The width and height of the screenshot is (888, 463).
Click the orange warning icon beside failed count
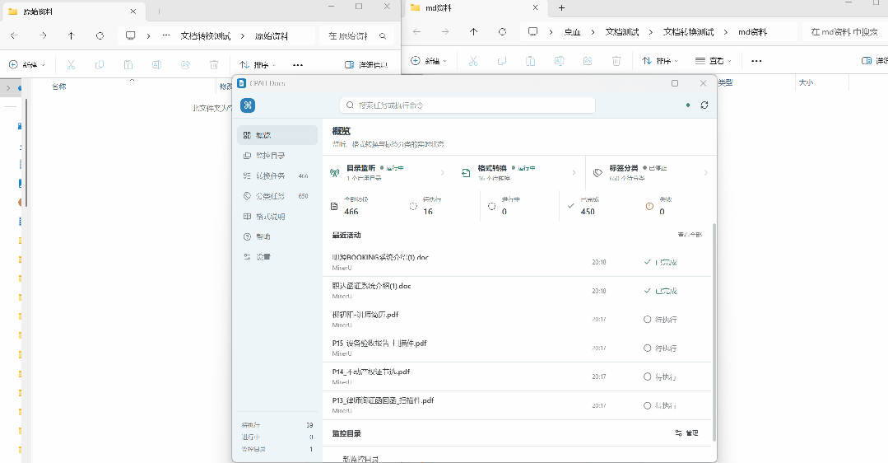pos(649,206)
